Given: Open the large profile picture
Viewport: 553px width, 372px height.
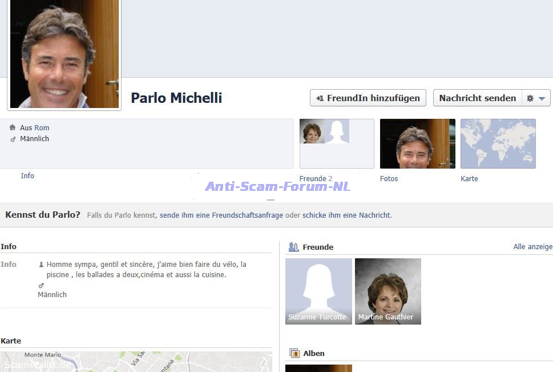Looking at the screenshot, I should [64, 54].
